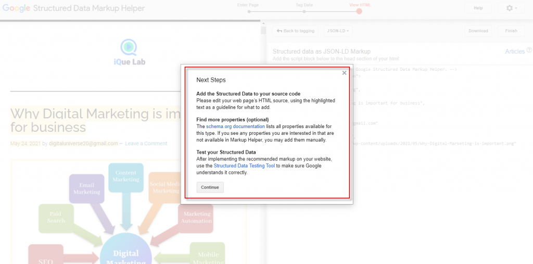Open the JSON-LD format dropdown
533x264 pixels.
(338, 31)
